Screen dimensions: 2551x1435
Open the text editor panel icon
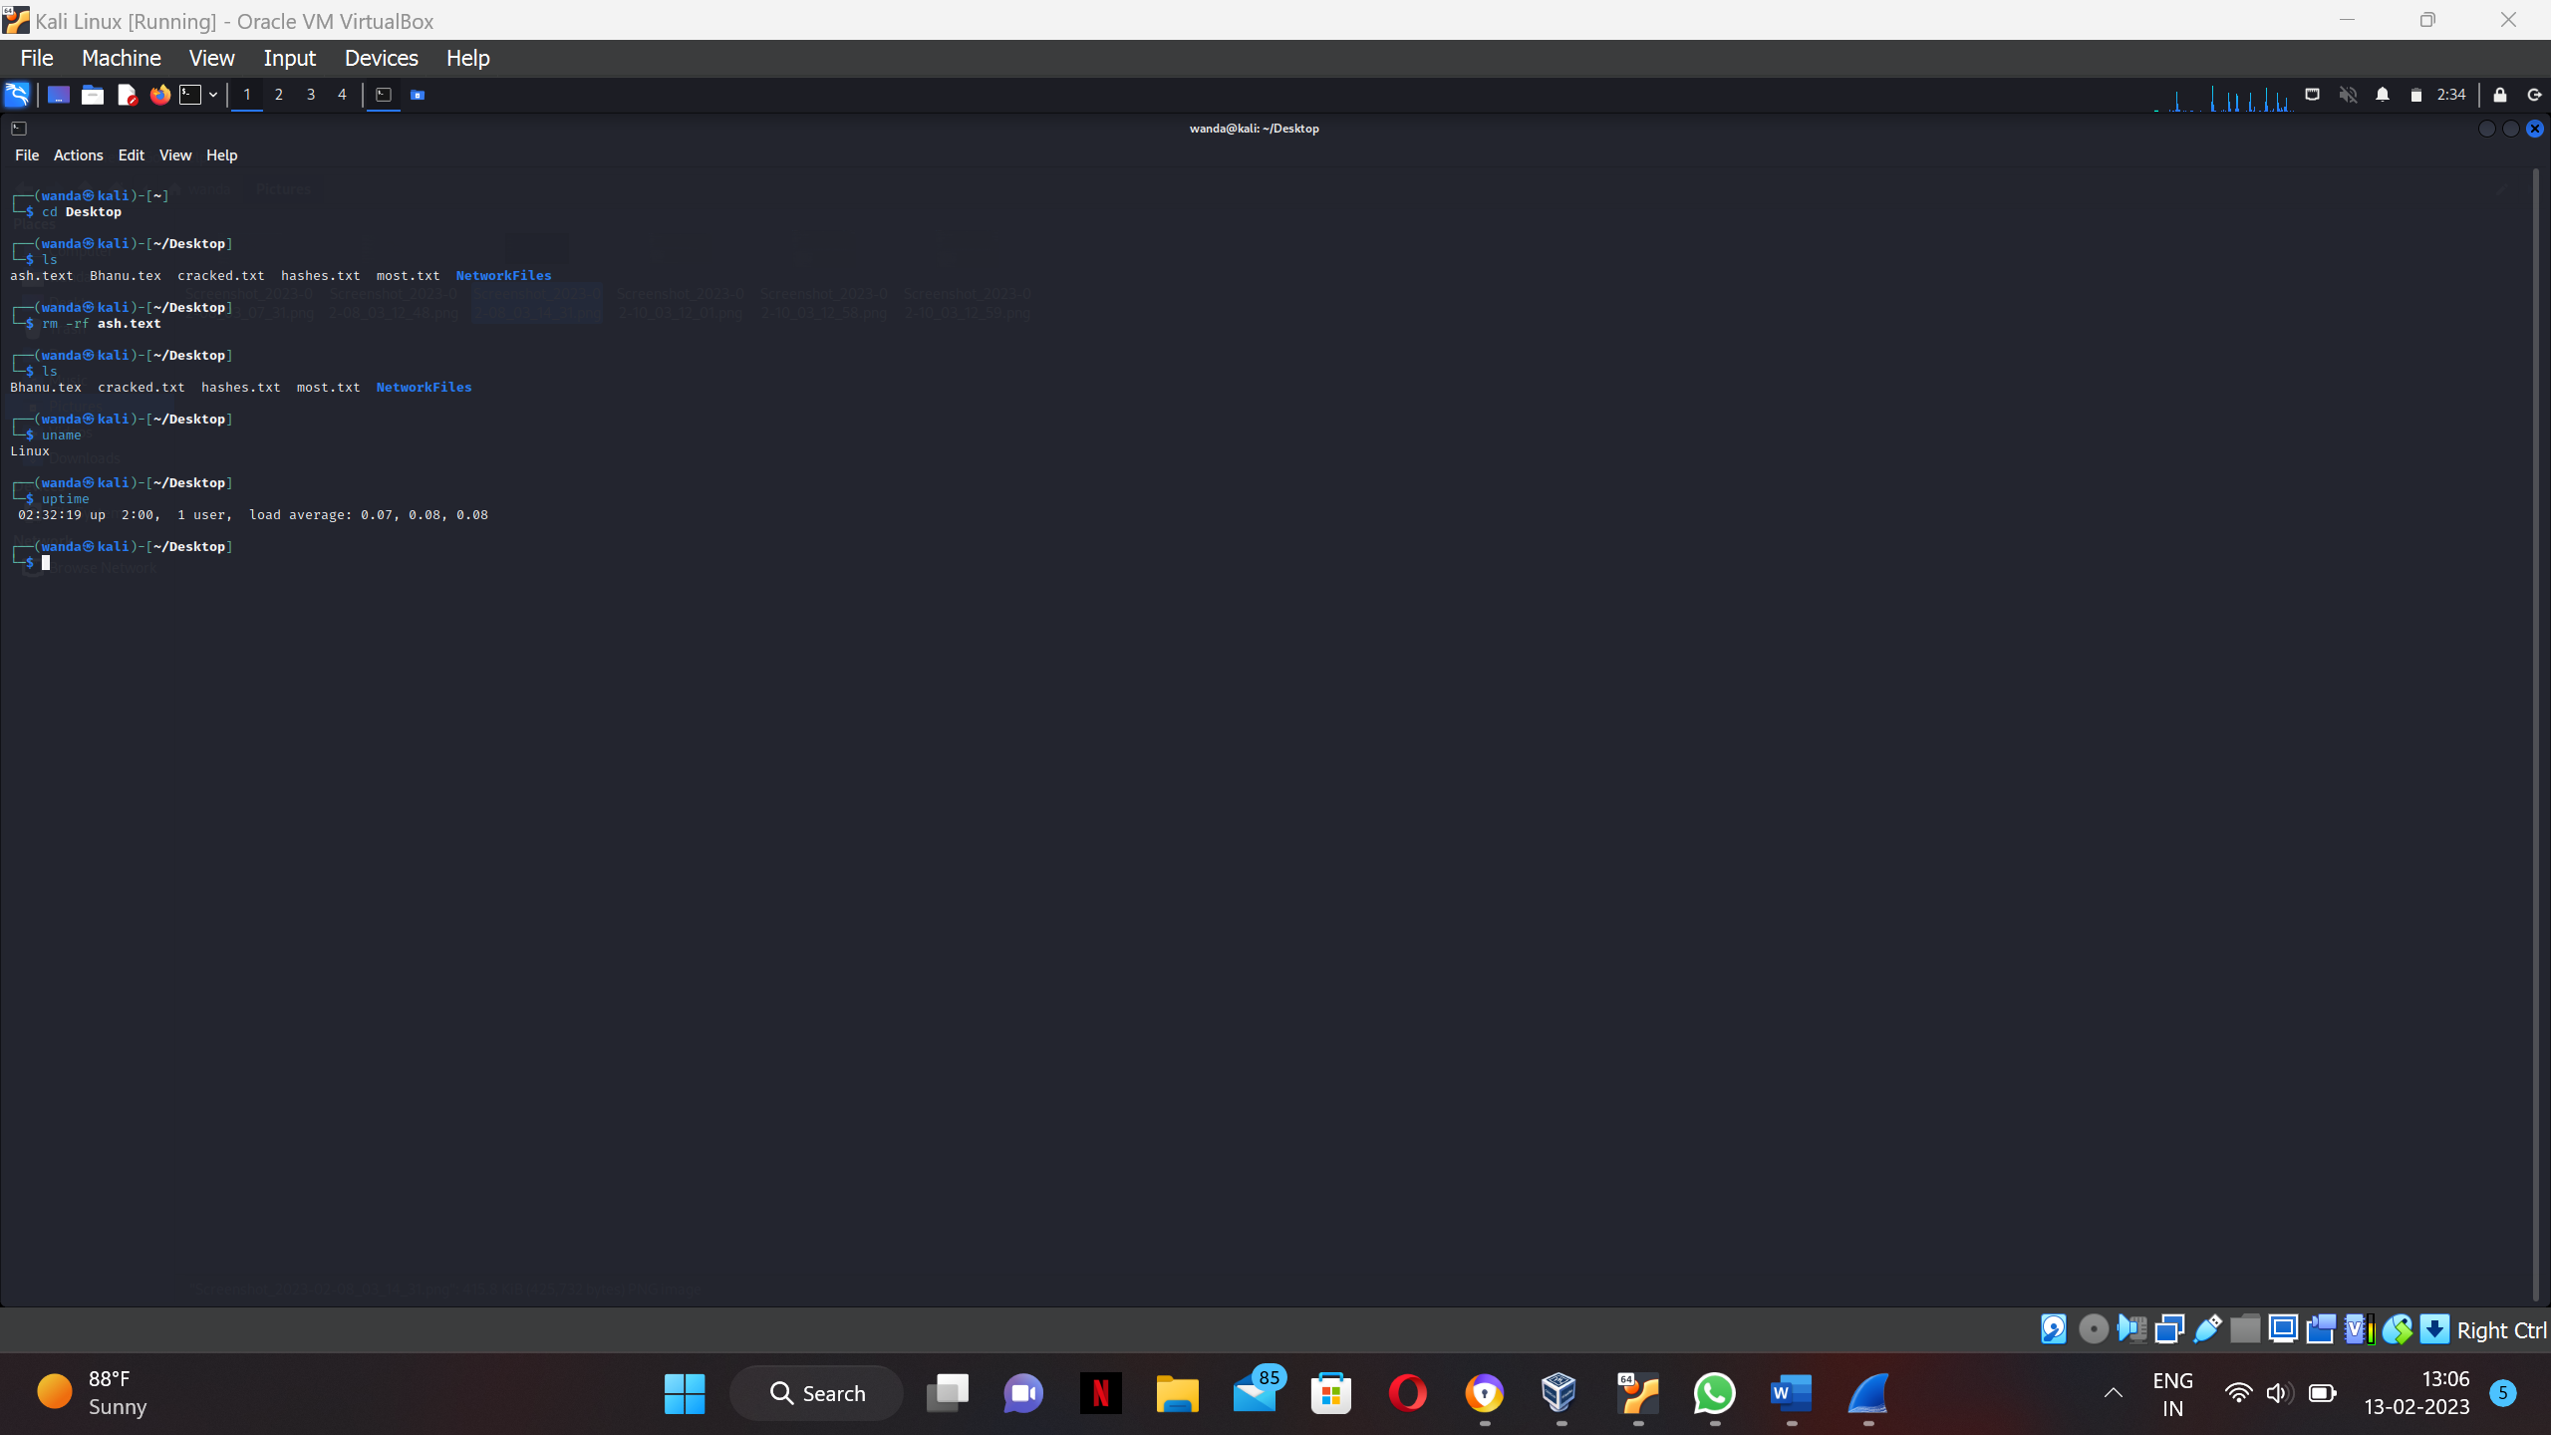point(128,95)
